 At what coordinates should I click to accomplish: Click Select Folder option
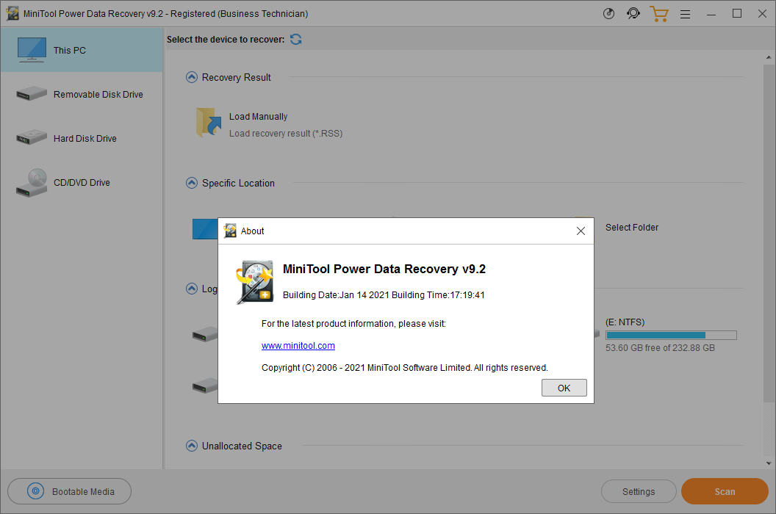pos(631,228)
